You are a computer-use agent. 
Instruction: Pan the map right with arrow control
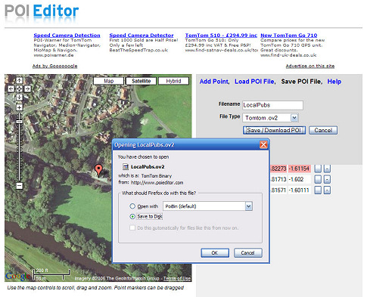(x=27, y=88)
